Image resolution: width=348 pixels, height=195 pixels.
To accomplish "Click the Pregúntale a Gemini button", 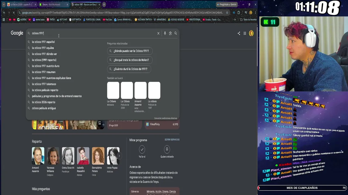I will pyautogui.click(x=227, y=4).
